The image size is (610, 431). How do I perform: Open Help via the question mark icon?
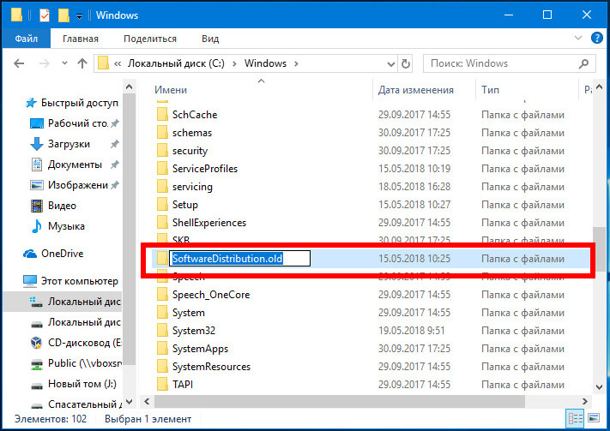[x=597, y=38]
